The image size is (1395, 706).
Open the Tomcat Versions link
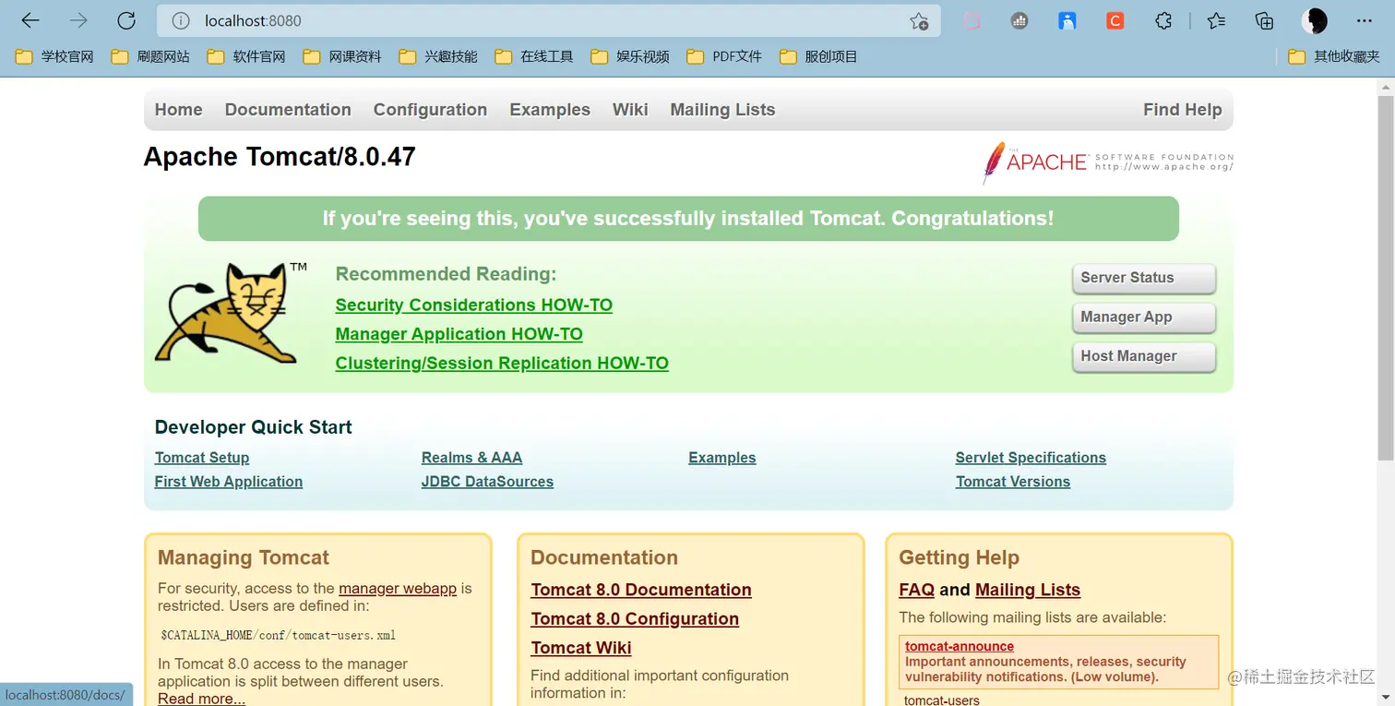pos(1013,482)
